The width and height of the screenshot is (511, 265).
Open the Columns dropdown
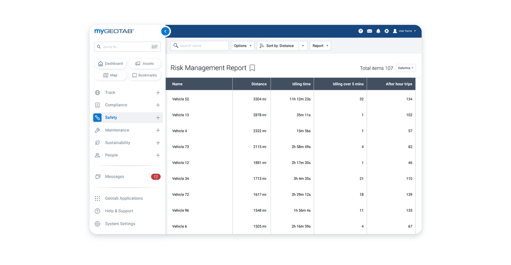click(x=406, y=68)
